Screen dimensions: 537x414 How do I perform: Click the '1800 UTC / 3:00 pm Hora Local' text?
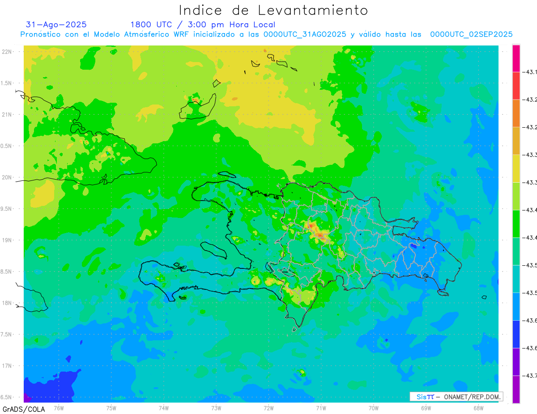coord(203,25)
